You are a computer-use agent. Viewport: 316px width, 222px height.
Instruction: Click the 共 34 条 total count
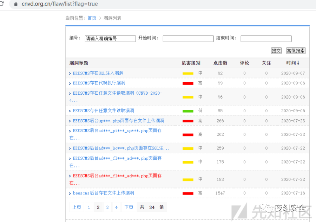pos(152,207)
